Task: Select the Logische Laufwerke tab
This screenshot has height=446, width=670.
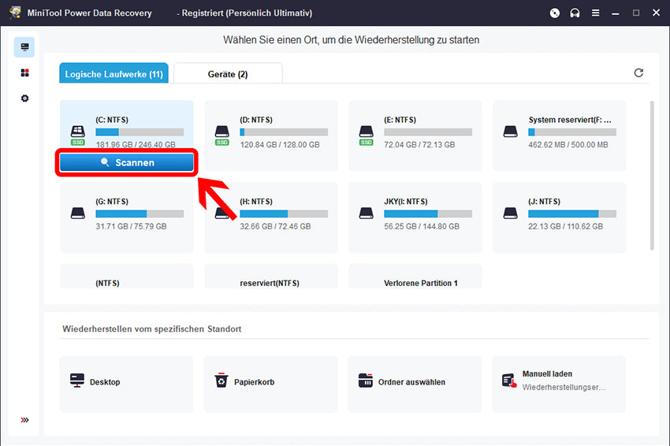Action: point(114,74)
